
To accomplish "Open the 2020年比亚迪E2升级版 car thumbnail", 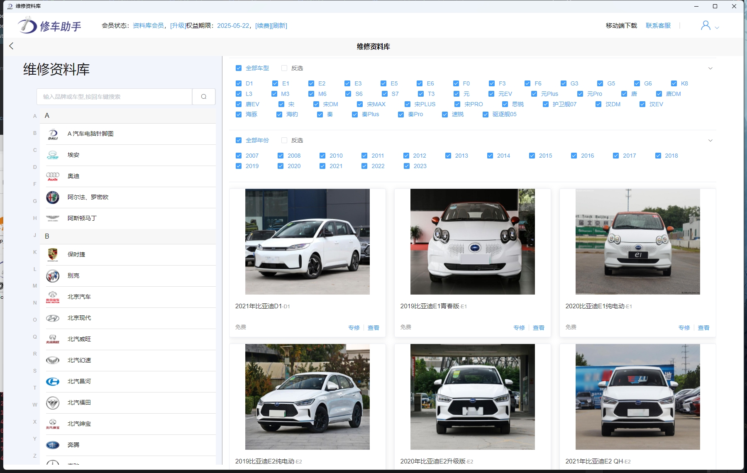I will coord(473,397).
